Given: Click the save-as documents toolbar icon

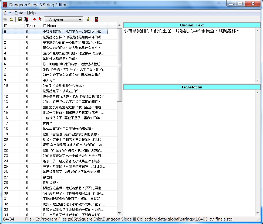Looking at the screenshot, I should (26, 19).
